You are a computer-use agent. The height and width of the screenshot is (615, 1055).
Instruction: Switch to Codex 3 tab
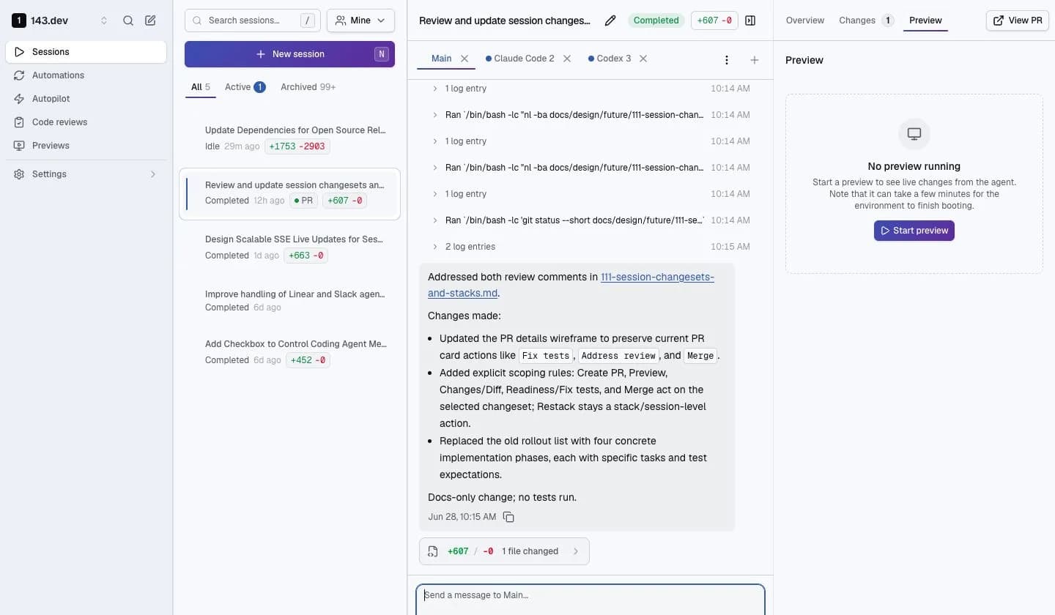pos(610,59)
